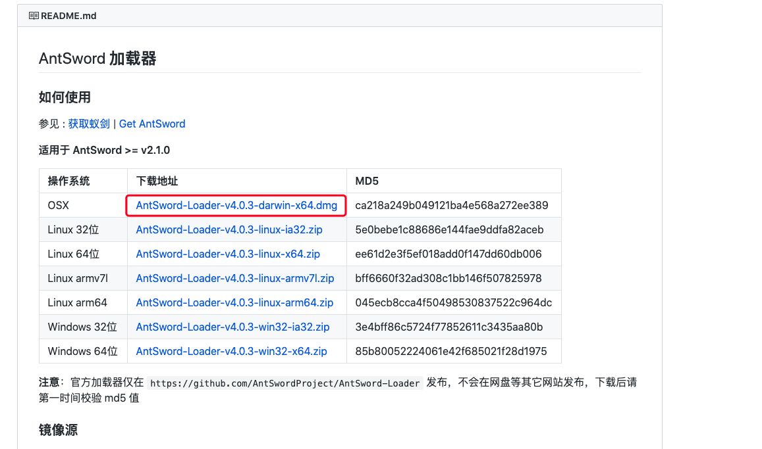Download the Windows 64位 loader zip
762x449 pixels.
[x=231, y=351]
